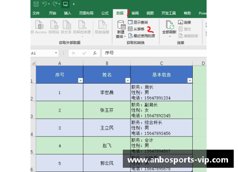The image size is (238, 172).
Task: Click the info cell with 职务：综合科长
Action: tap(161, 128)
